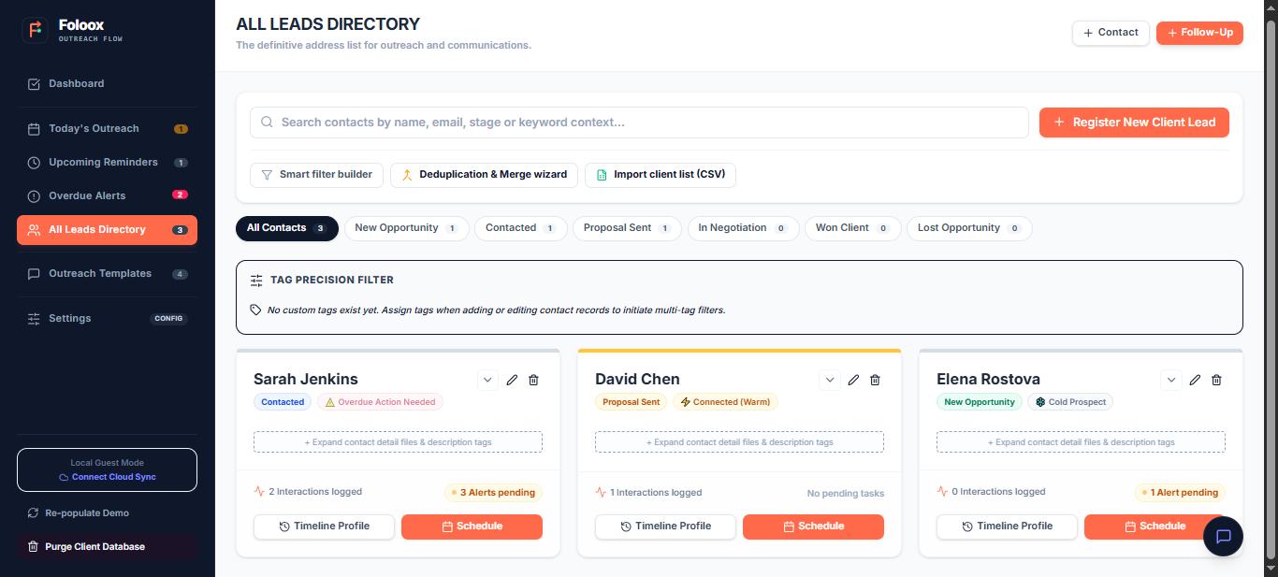Viewport: 1278px width, 577px height.
Task: Open Outreach Templates
Action: tap(107, 274)
